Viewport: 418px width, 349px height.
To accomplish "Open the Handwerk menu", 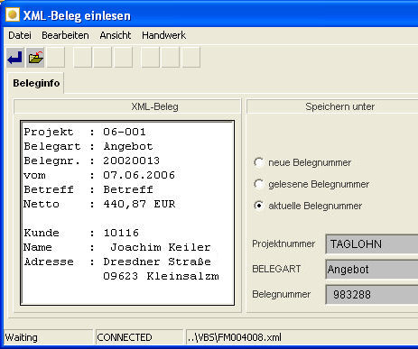I will click(163, 35).
